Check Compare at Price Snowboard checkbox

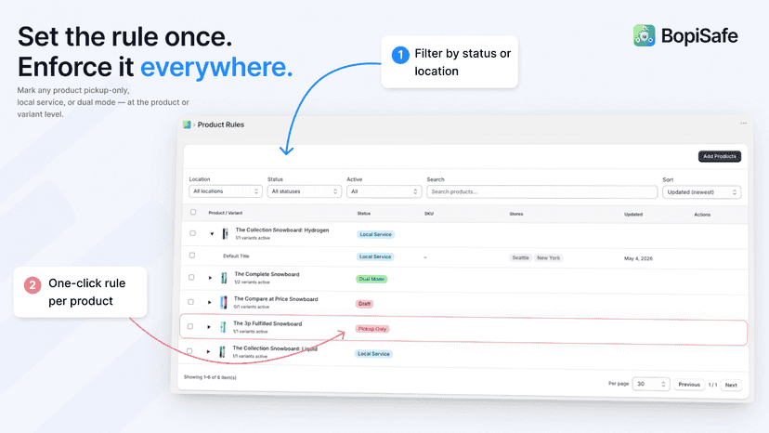191,302
